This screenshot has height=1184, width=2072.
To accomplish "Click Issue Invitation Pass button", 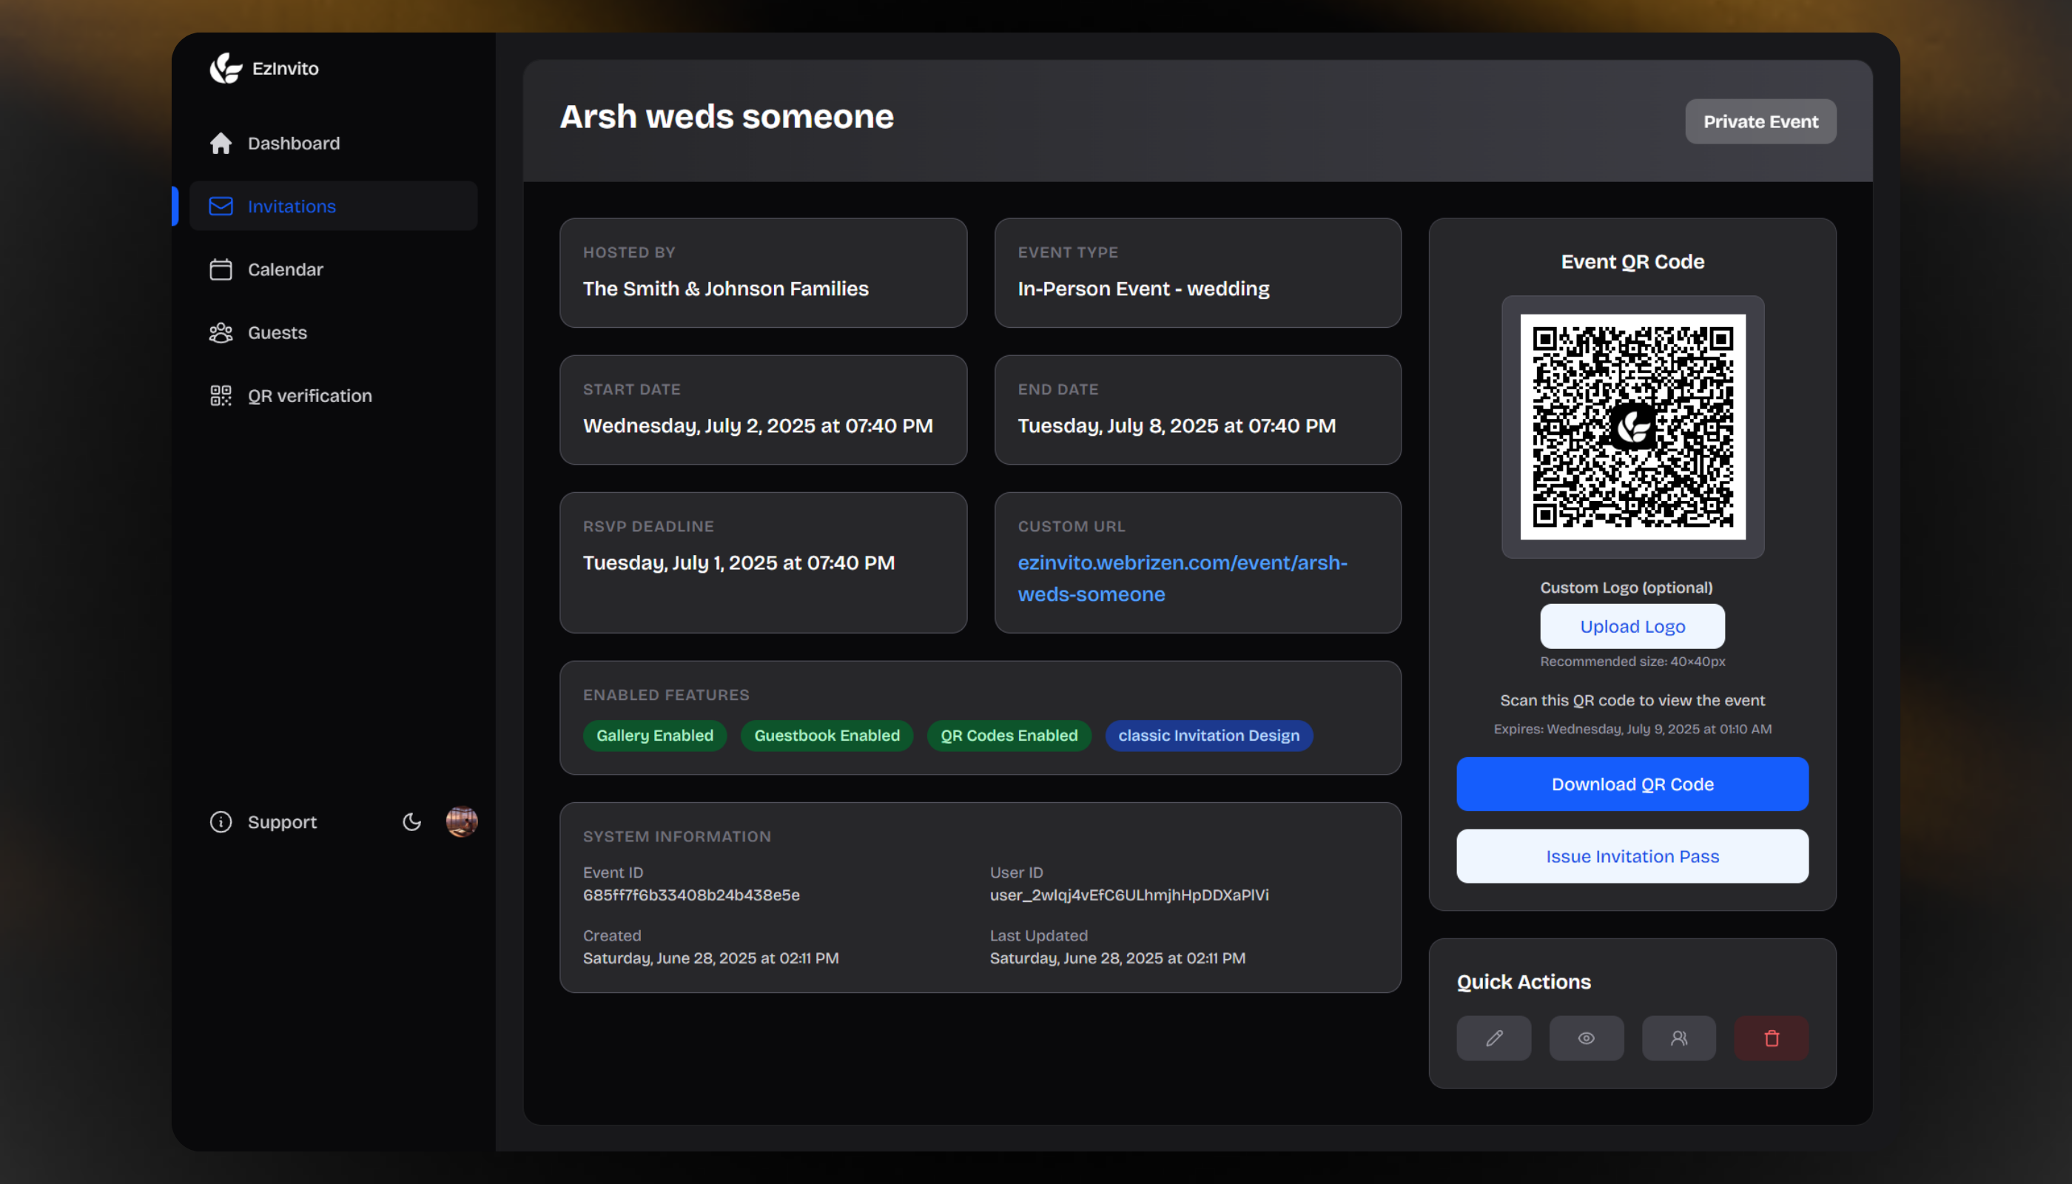I will coord(1632,856).
